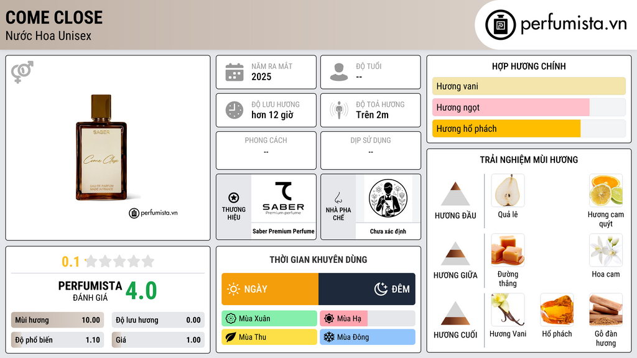Click the Thời gian khuyên dùng heading
Screen dimensions: 637x358
(x=318, y=259)
